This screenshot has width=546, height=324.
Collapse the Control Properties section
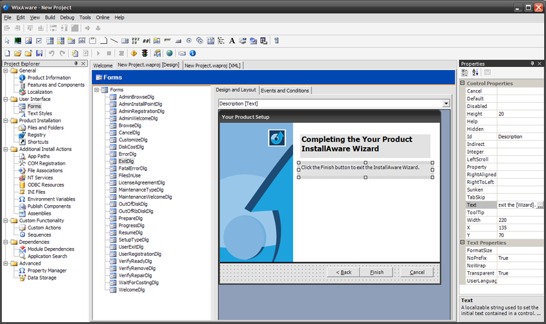pyautogui.click(x=462, y=84)
